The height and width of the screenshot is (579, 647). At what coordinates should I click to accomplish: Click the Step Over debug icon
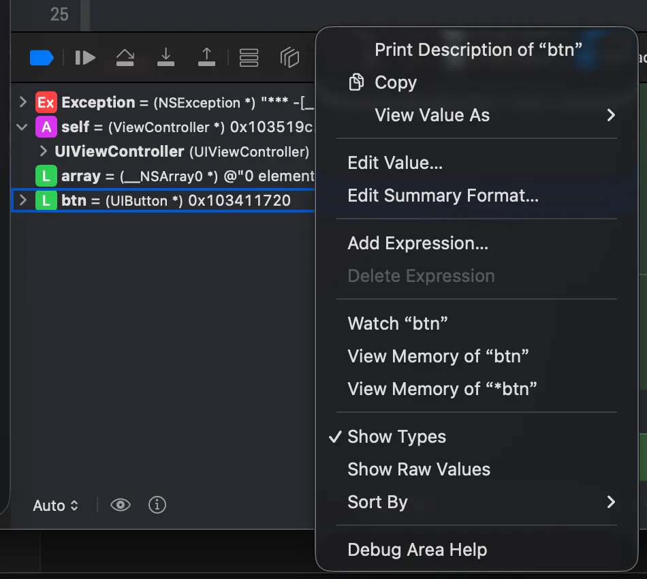125,58
